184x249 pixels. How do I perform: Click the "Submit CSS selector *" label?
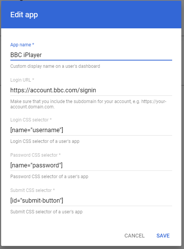click(x=32, y=190)
